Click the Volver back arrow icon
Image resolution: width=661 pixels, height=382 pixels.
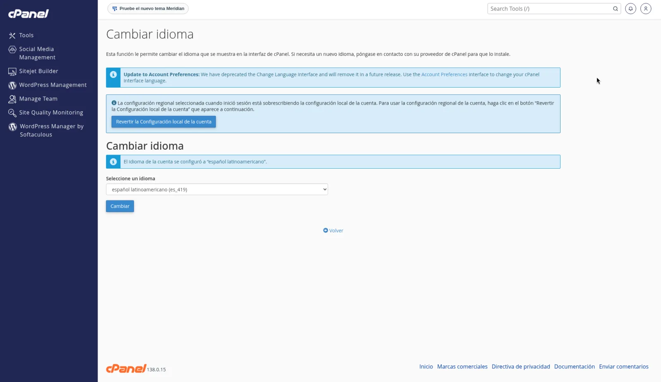click(326, 230)
